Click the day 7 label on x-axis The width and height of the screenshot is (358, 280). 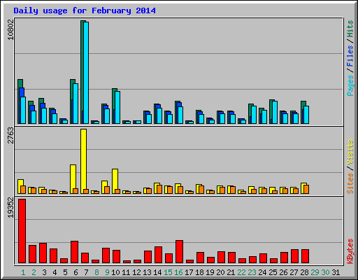point(86,272)
